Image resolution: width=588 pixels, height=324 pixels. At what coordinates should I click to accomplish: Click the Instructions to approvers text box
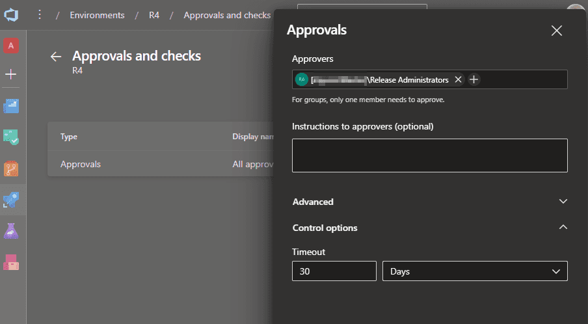(x=430, y=155)
